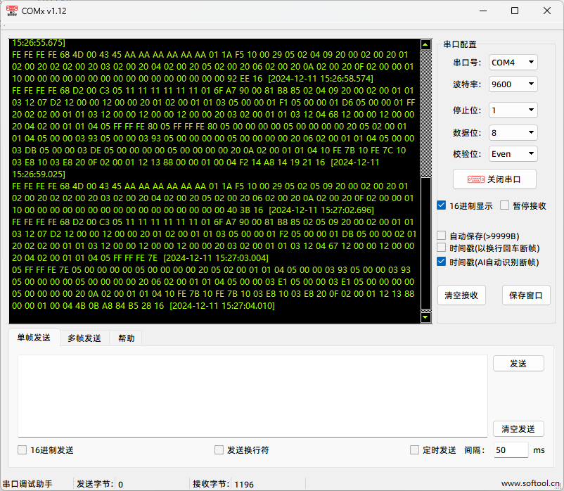Select the 单帧发送 tab

34,338
